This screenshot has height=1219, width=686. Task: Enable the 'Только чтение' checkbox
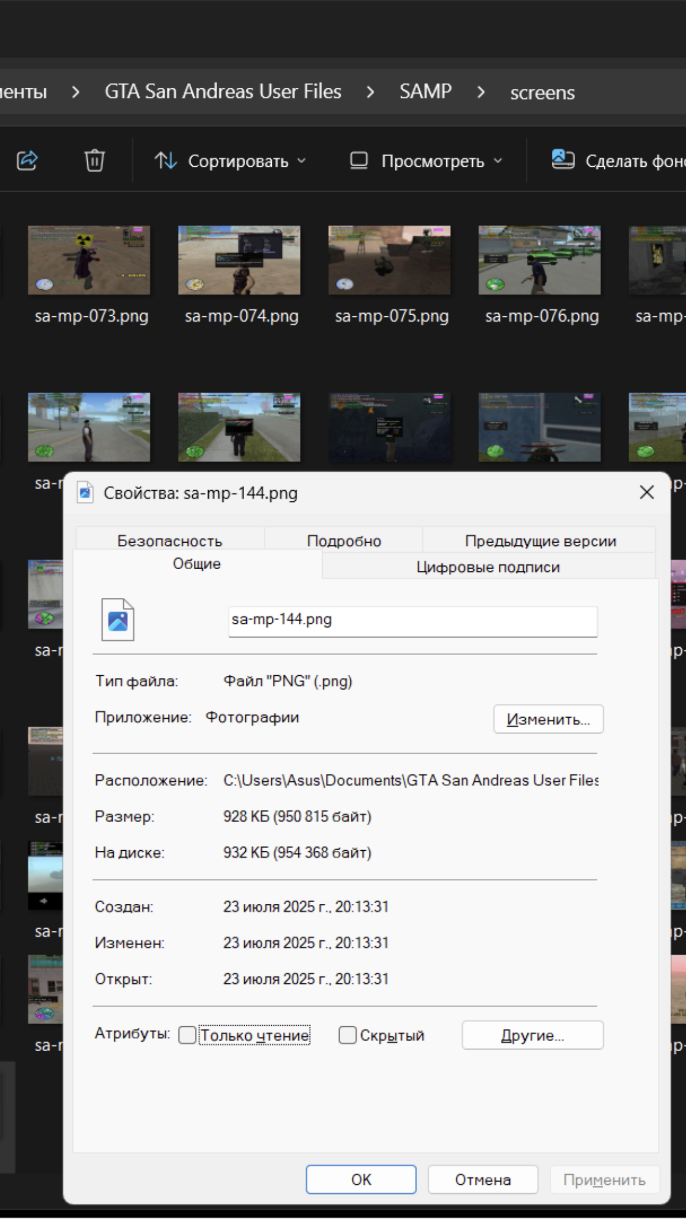coord(188,1035)
